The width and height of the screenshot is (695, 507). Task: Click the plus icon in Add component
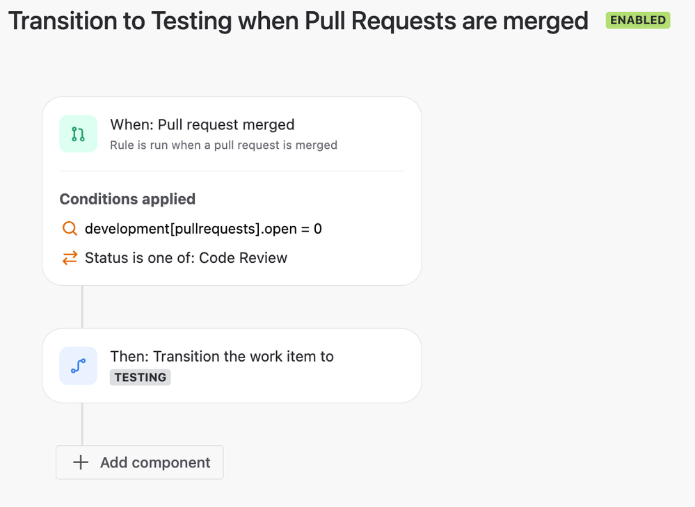tap(81, 462)
